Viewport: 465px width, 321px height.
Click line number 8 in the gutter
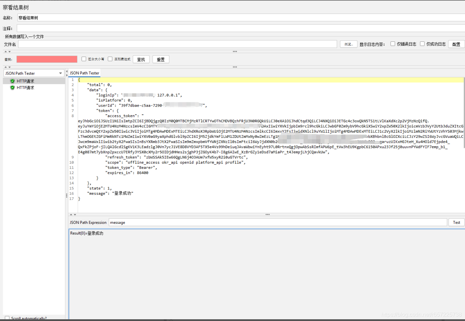pyautogui.click(x=73, y=116)
